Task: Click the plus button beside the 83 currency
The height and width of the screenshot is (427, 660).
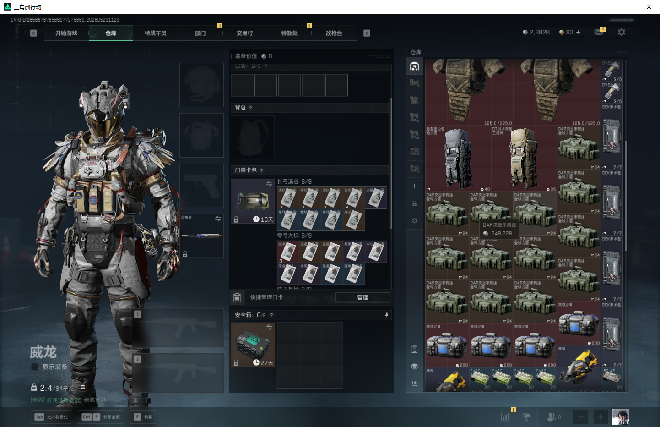Action: point(578,32)
